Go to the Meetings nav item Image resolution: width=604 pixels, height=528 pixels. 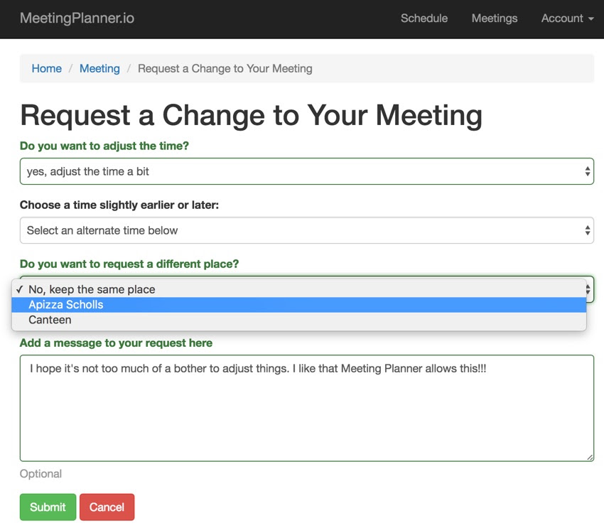point(495,18)
